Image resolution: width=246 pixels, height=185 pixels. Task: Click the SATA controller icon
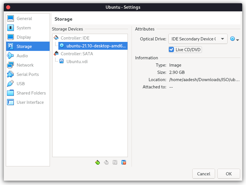click(x=56, y=54)
